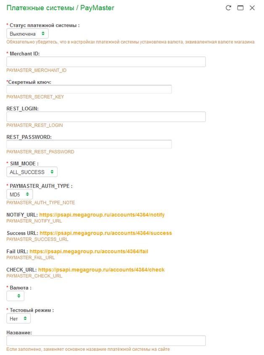Viewport: 264px width, 355px height.
Task: Open the Success URL link
Action: click(x=106, y=233)
